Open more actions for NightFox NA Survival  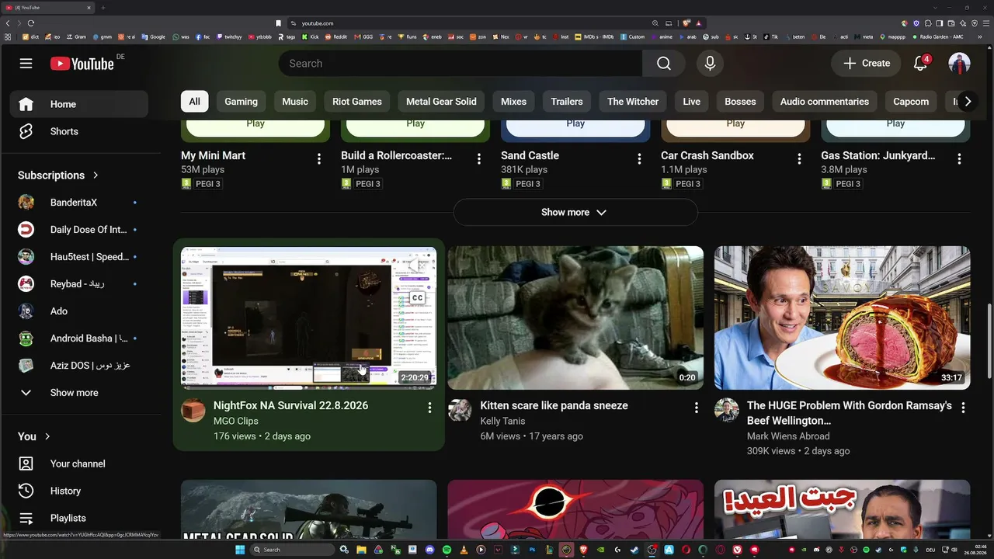point(429,408)
